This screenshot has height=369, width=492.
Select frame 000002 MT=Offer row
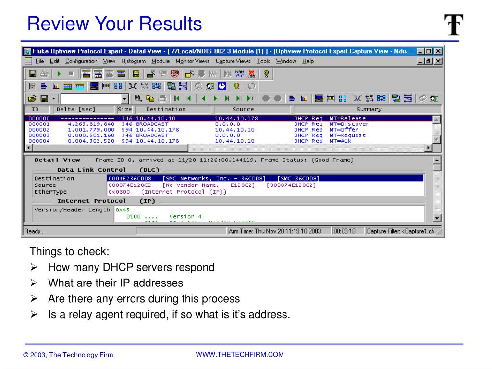[228, 130]
